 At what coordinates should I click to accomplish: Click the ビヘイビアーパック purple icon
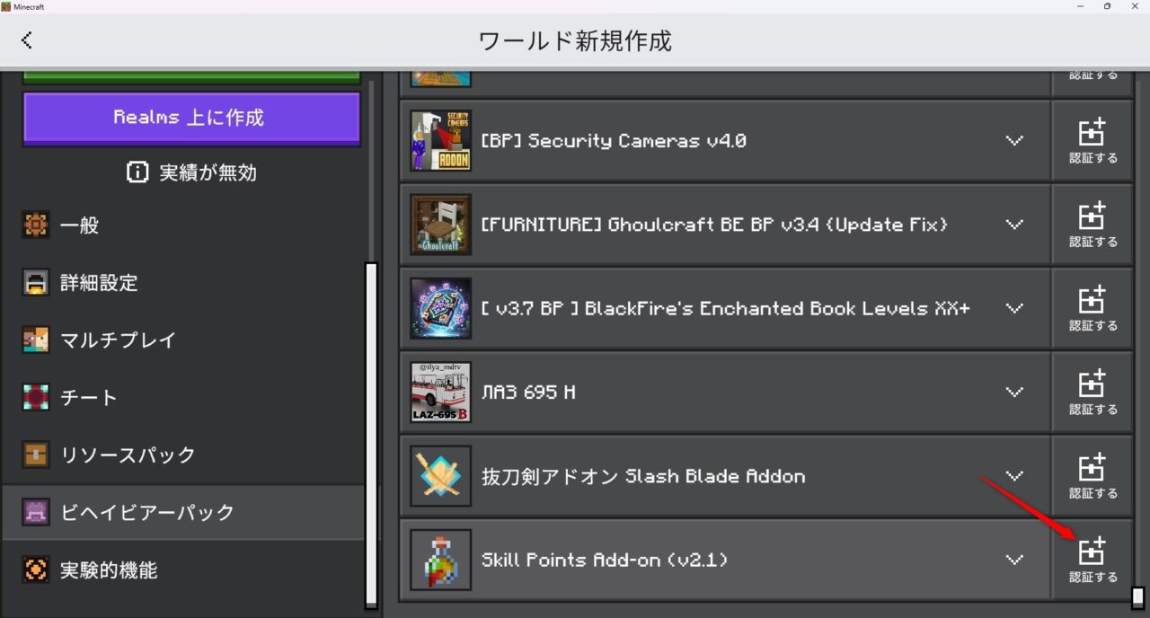click(x=36, y=513)
